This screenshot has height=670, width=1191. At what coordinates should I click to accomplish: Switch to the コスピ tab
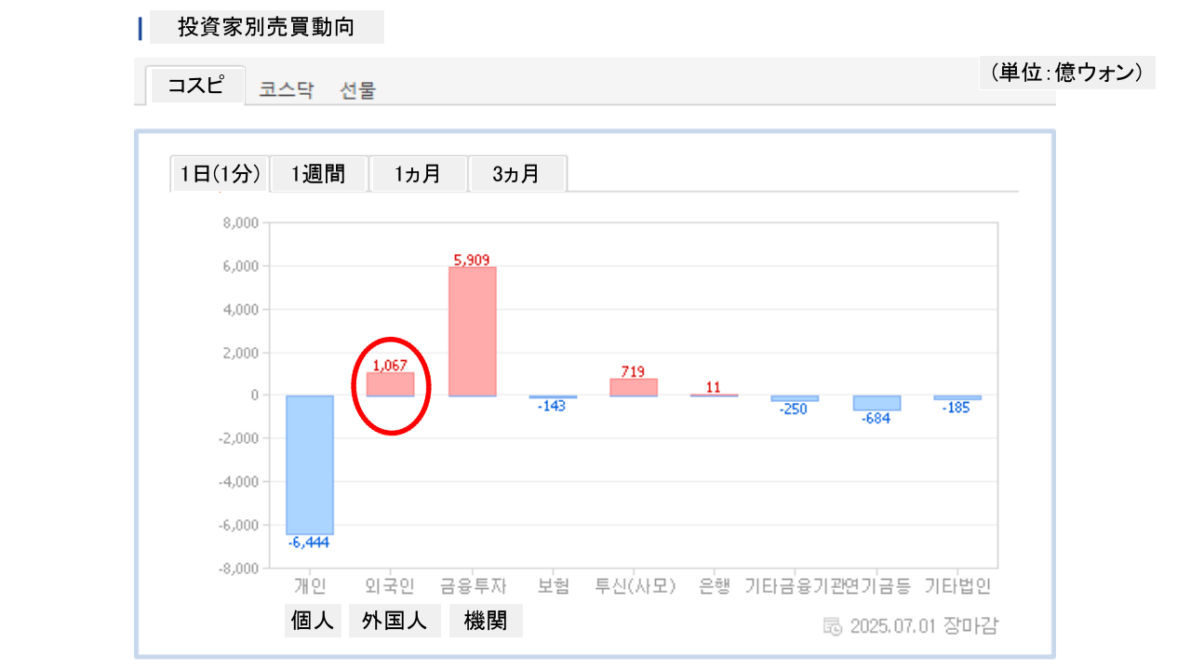pyautogui.click(x=196, y=86)
